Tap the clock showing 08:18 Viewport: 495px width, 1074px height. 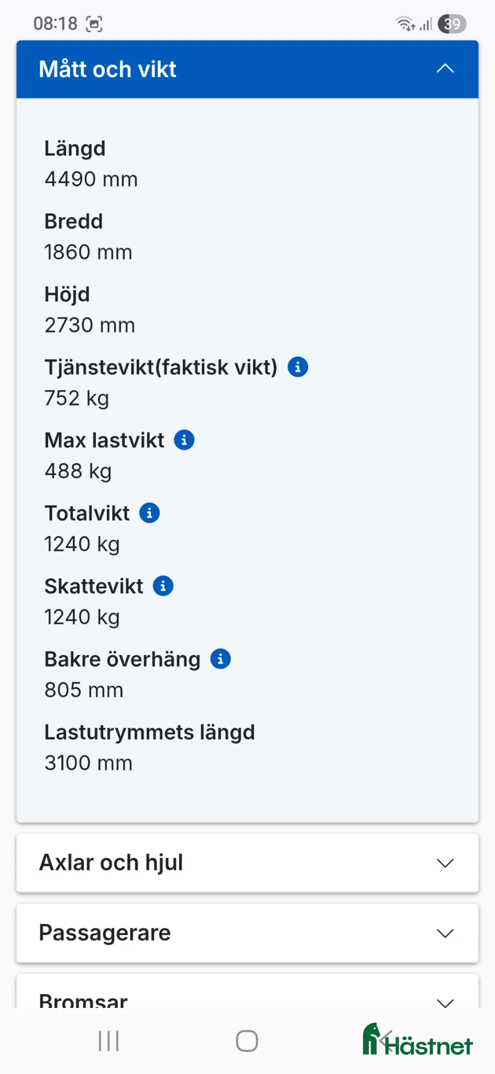tap(55, 24)
